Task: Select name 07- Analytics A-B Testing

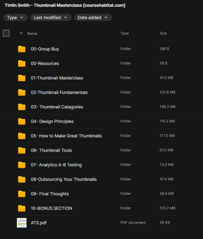Action: [x=56, y=165]
